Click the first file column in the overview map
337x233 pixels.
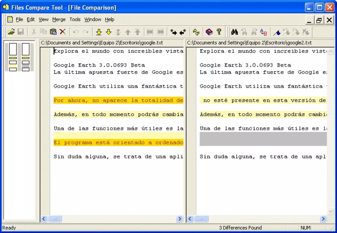13,57
